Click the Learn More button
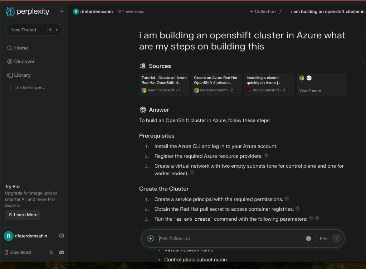The image size is (366, 269). 23,215
